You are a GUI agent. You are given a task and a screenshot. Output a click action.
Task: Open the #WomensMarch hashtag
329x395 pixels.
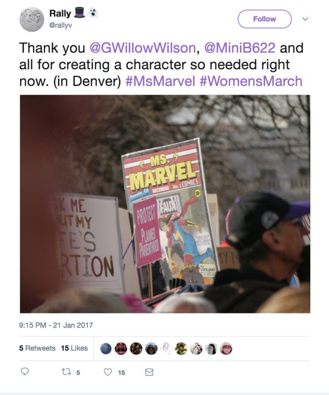251,81
